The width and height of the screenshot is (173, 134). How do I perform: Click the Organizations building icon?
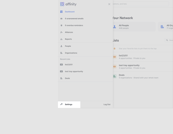(61, 53)
